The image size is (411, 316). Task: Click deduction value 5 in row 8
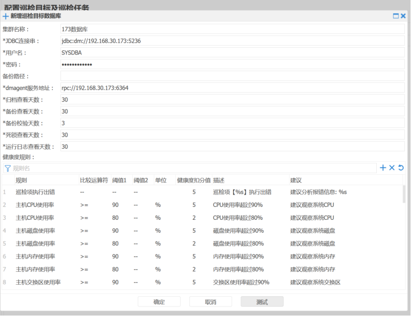point(194,282)
